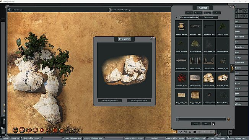
Task: Select the Bush_2 decor asset
Action: [x=182, y=45]
